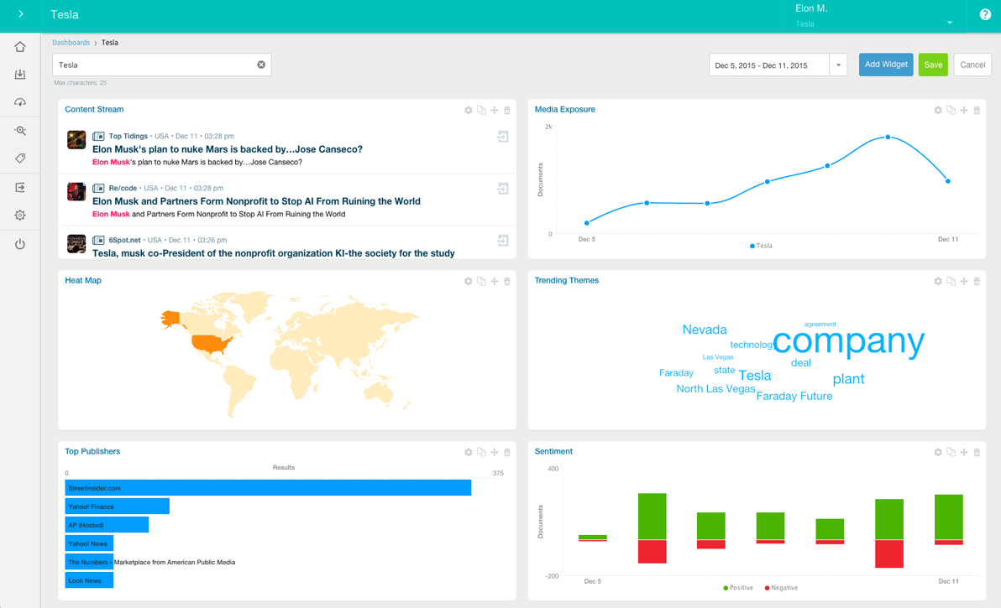Click the AP (Hosted) bar in Top Publishers
Screen dimensions: 1001x608
click(107, 525)
